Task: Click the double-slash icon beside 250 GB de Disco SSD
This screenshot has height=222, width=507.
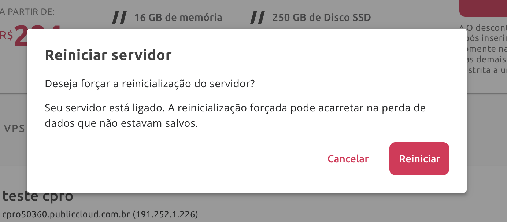Action: coord(258,17)
